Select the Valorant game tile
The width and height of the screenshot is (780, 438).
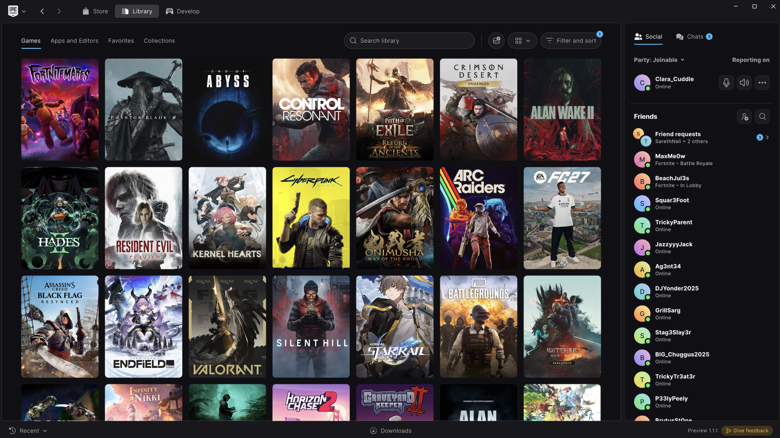pos(227,327)
